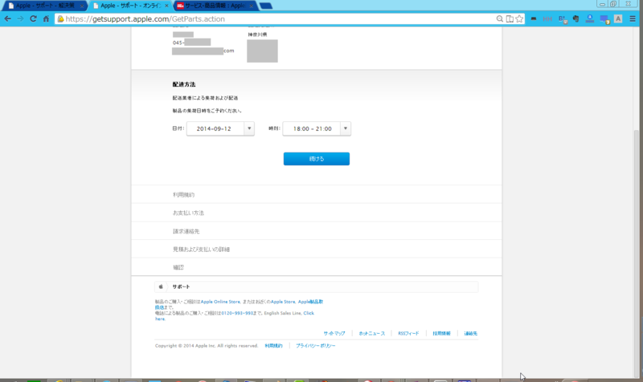Close the サービス・製品情報 tab
The height and width of the screenshot is (382, 643).
(x=252, y=6)
